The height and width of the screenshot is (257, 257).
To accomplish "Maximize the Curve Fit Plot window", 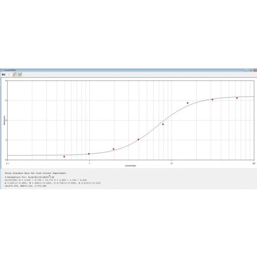I will [251, 70].
